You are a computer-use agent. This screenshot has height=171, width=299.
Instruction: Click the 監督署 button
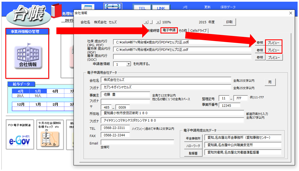pos(193,153)
